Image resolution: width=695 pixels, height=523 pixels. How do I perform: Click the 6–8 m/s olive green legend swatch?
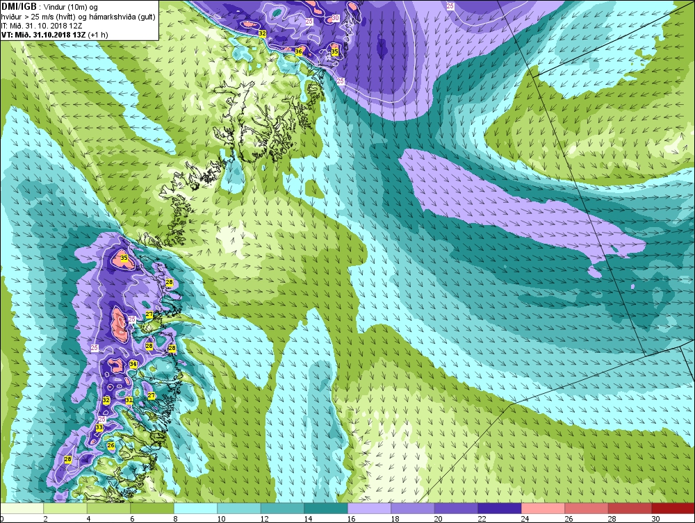tap(152, 508)
